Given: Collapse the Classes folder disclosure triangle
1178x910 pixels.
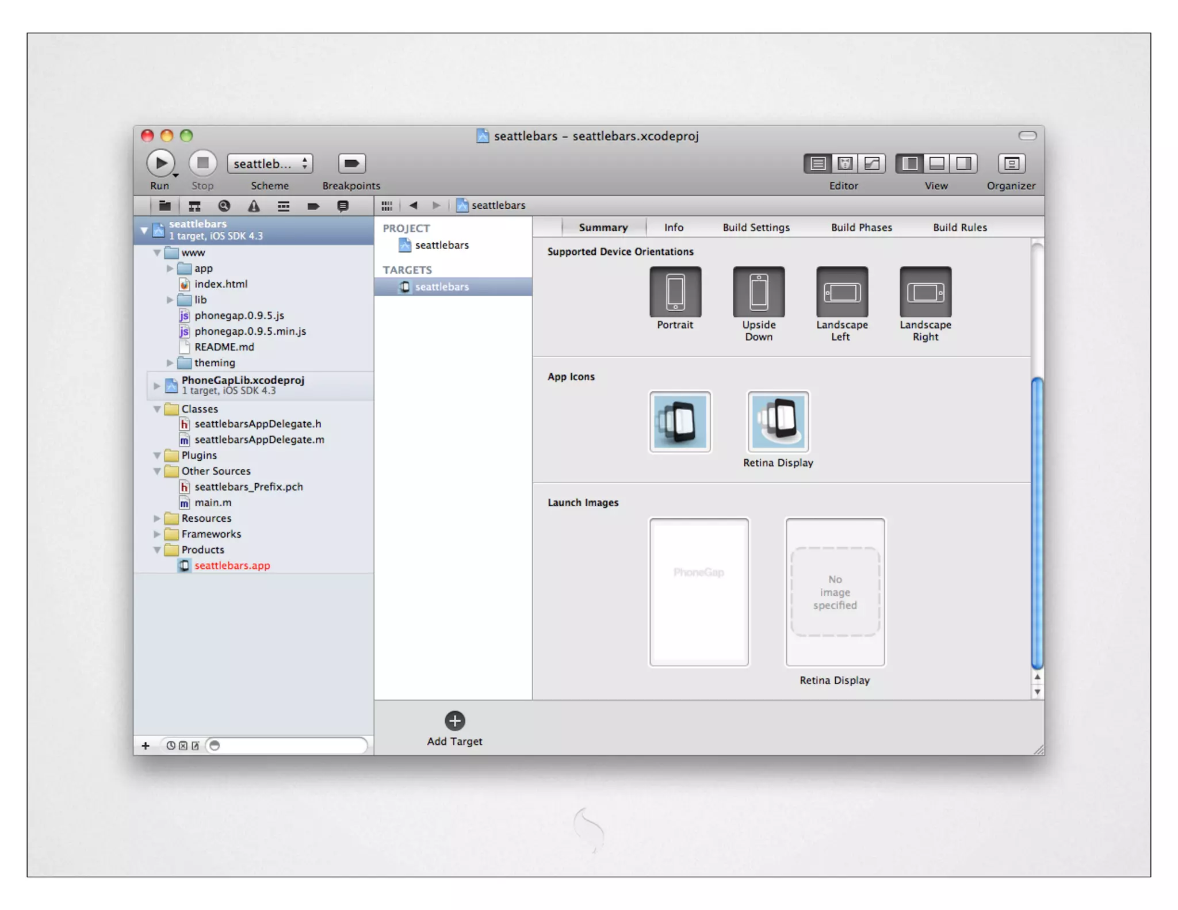Looking at the screenshot, I should tap(156, 409).
